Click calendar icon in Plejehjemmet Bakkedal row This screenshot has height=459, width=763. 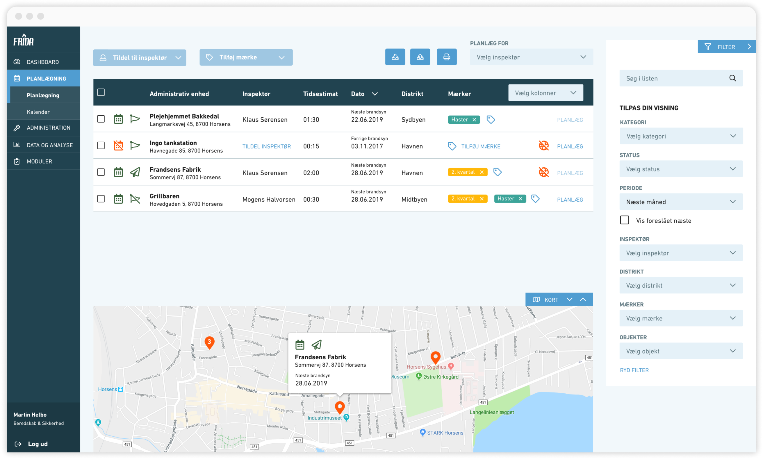[x=118, y=119]
